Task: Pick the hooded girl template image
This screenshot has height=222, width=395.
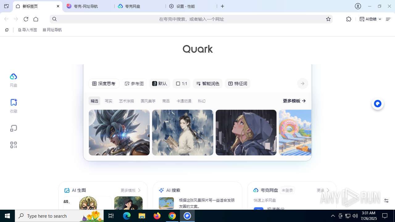Action: (x=246, y=133)
